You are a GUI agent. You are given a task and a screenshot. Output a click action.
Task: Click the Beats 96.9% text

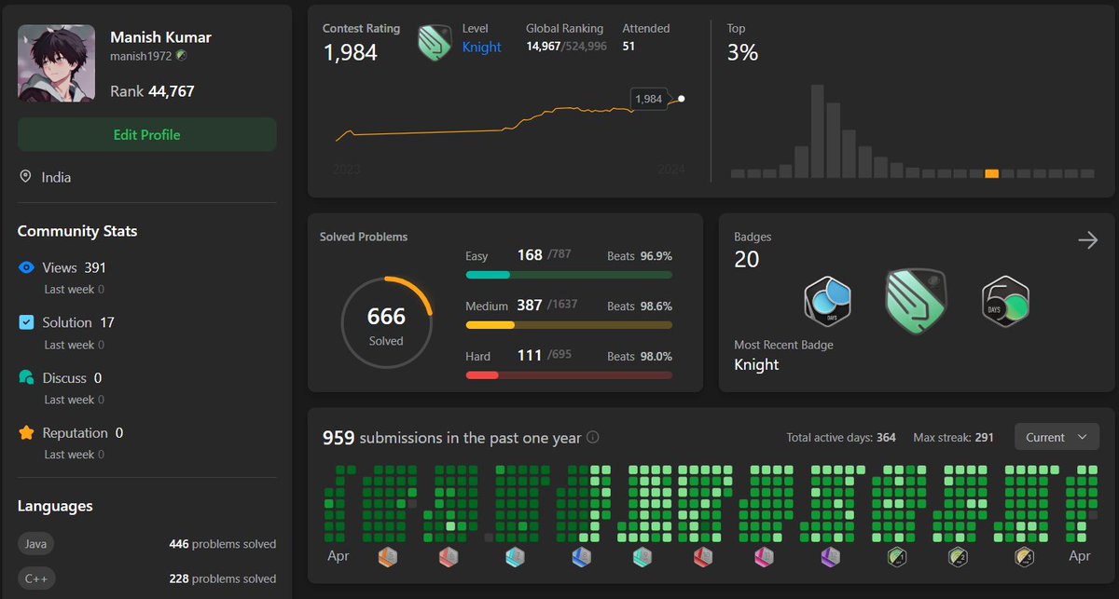click(640, 255)
